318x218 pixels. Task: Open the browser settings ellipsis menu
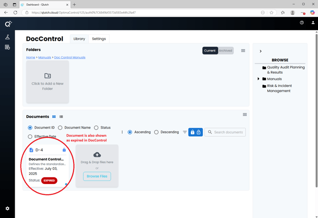(302, 12)
